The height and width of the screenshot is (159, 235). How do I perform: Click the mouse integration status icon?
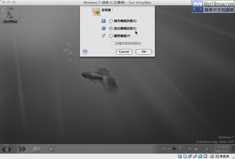coord(211,156)
